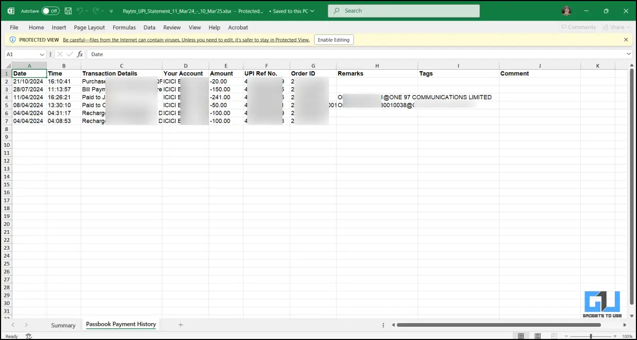Open the Insert ribbon tab
Viewport: 637px width, 340px height.
pos(59,27)
